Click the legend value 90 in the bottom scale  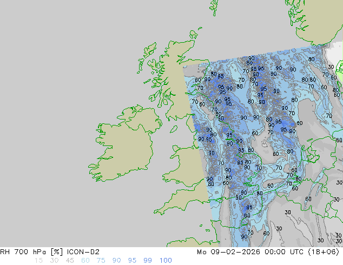pos(117,261)
